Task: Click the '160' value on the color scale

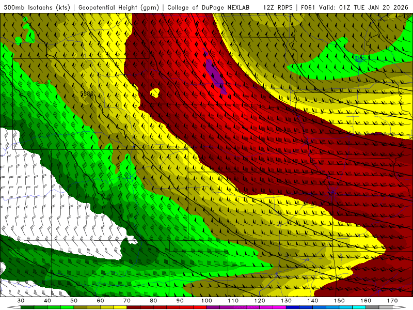Action: tap(366, 301)
